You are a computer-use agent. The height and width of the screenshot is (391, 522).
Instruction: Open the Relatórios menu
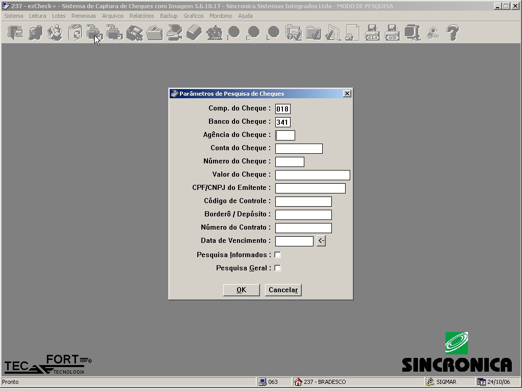142,16
